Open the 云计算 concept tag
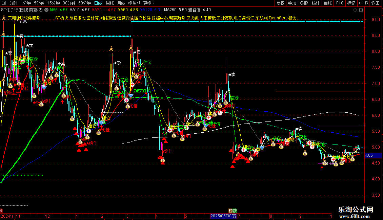383x220 pixels. [93, 18]
